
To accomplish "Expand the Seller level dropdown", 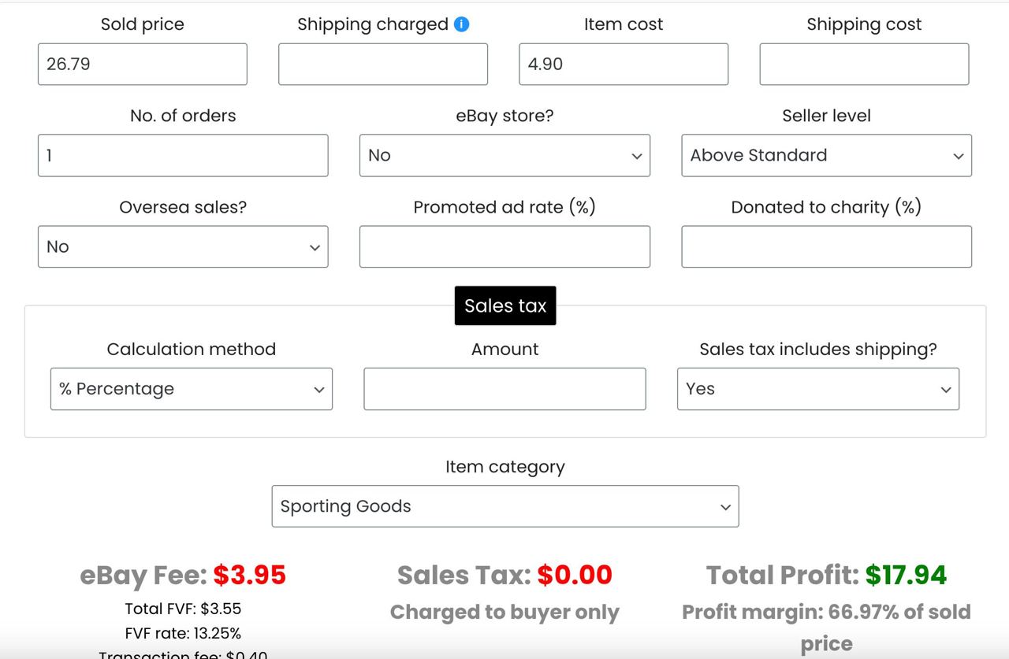I will pyautogui.click(x=826, y=155).
